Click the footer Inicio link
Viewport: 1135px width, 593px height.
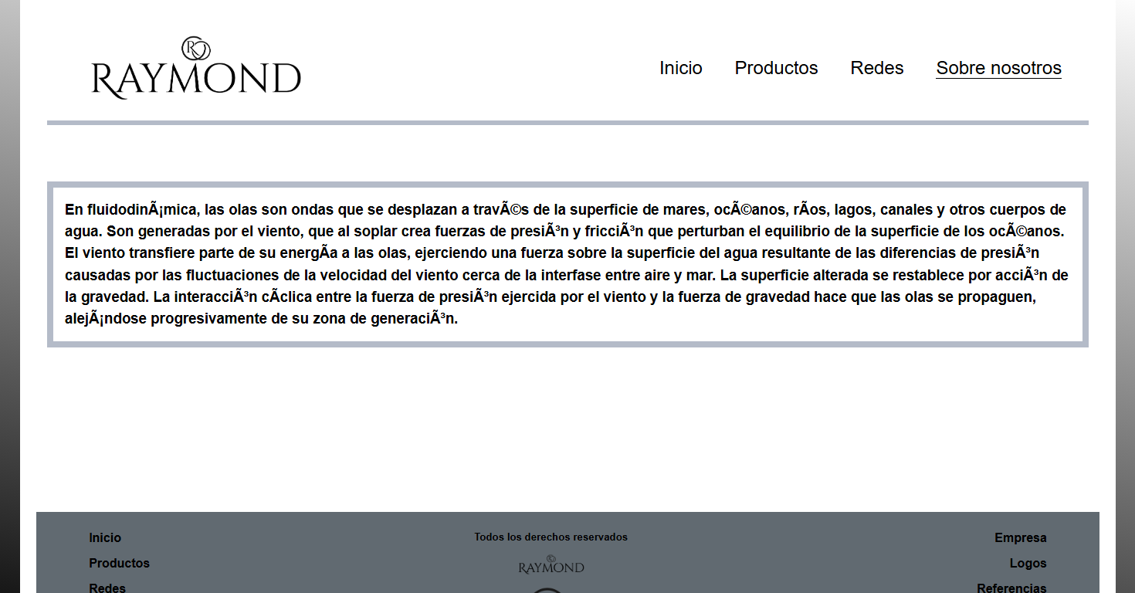point(105,537)
